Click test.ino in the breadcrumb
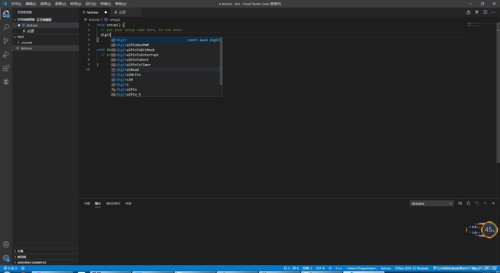The height and width of the screenshot is (273, 500). 94,20
